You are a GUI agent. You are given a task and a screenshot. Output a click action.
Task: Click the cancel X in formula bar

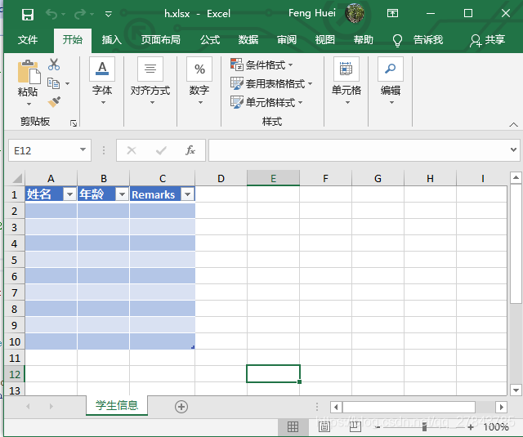point(132,150)
